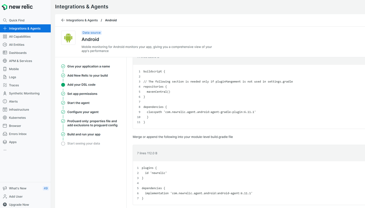Click the Add User link
365x208 pixels.
(16, 196)
